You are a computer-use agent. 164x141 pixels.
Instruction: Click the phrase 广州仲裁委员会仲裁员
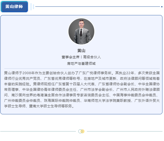coord(22,101)
